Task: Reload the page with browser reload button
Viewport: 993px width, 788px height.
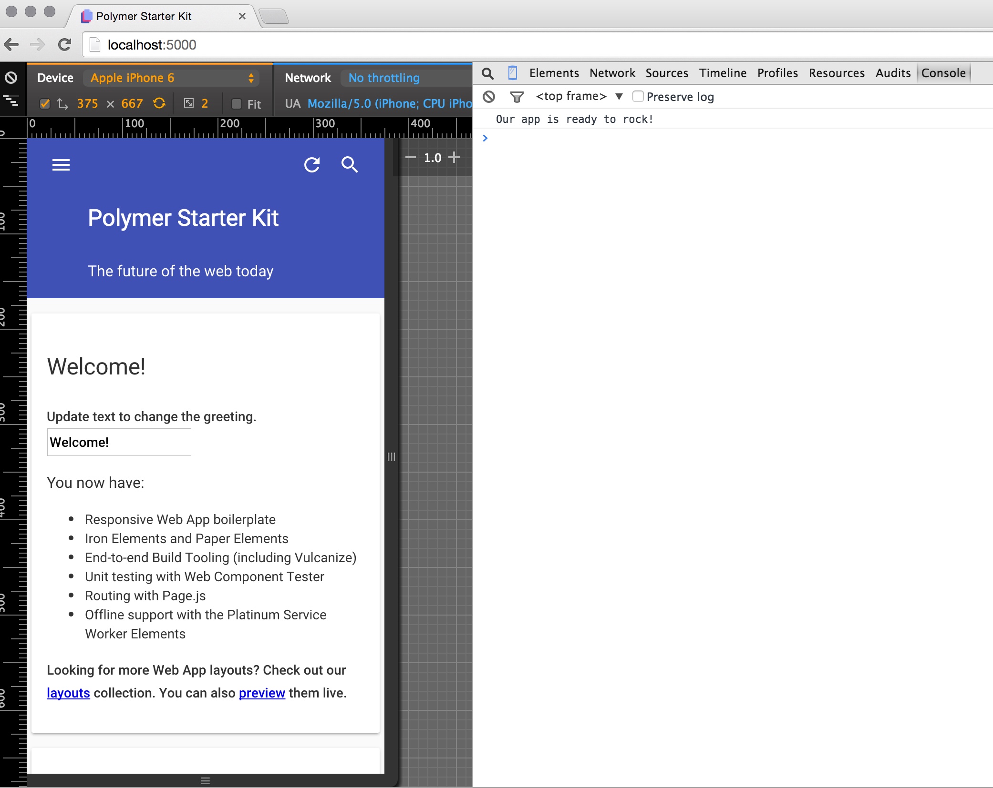Action: [x=65, y=45]
